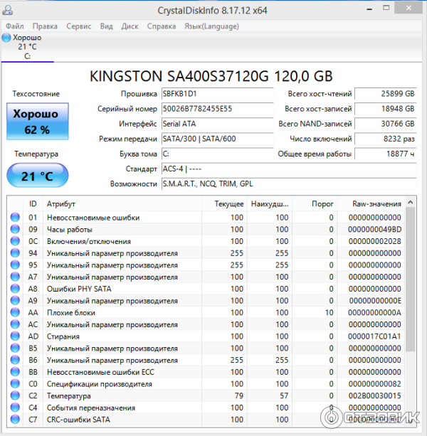
Task: Click status orb of row A8 Ошибки PHY SATA
Action: 15,289
